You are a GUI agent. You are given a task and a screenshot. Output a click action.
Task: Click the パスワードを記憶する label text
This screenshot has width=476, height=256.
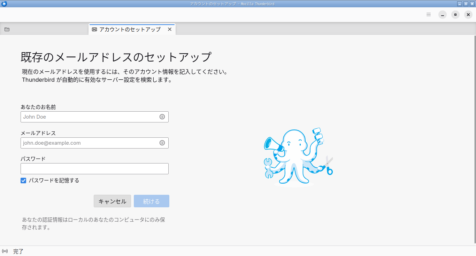click(x=54, y=181)
